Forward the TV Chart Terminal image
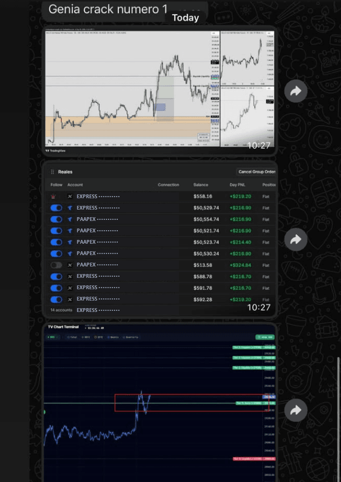Viewport: 341px width, 482px height. click(x=296, y=410)
